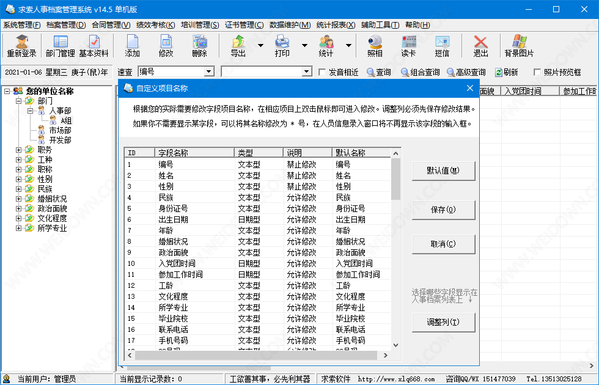Open the 速查 field combo box showing 编号
Screen dimensions: 599x385
[176, 71]
